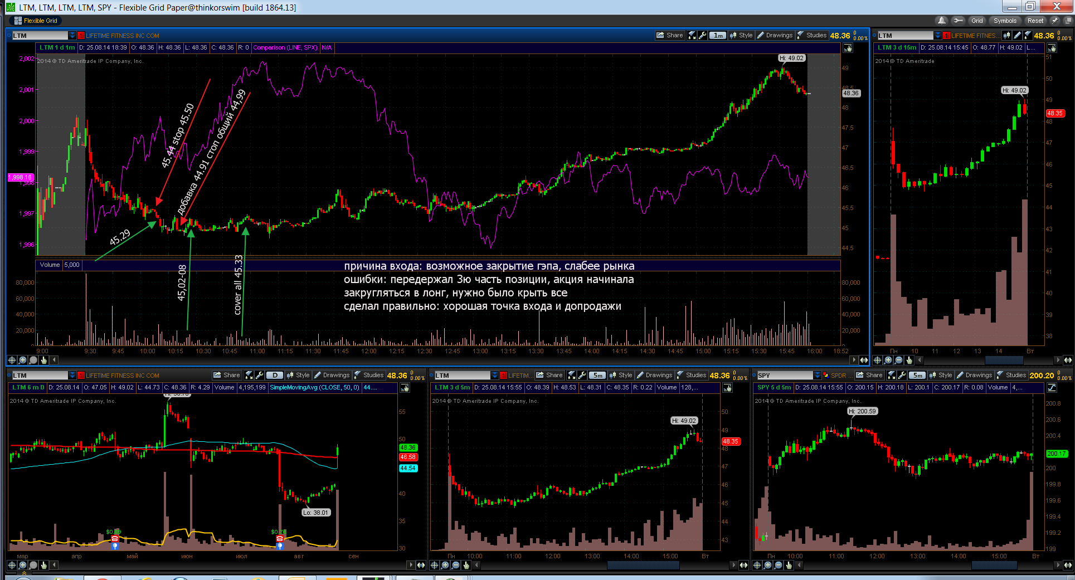Image resolution: width=1075 pixels, height=580 pixels.
Task: Open 5m timeframe selector on LTM chart
Action: [x=597, y=375]
